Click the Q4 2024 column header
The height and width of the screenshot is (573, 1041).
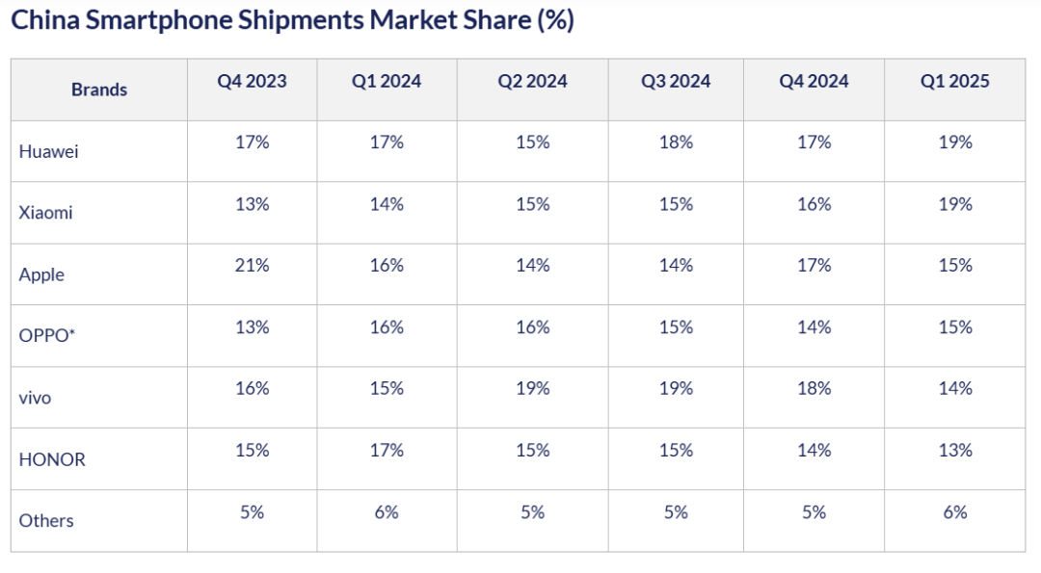click(814, 82)
